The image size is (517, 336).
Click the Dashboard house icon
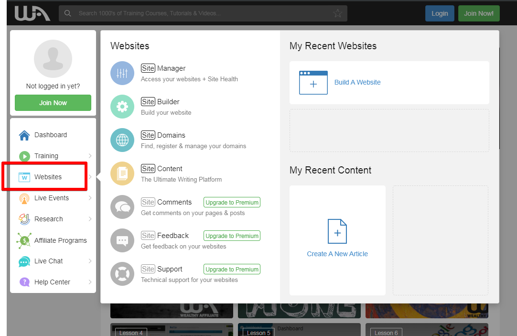[24, 135]
